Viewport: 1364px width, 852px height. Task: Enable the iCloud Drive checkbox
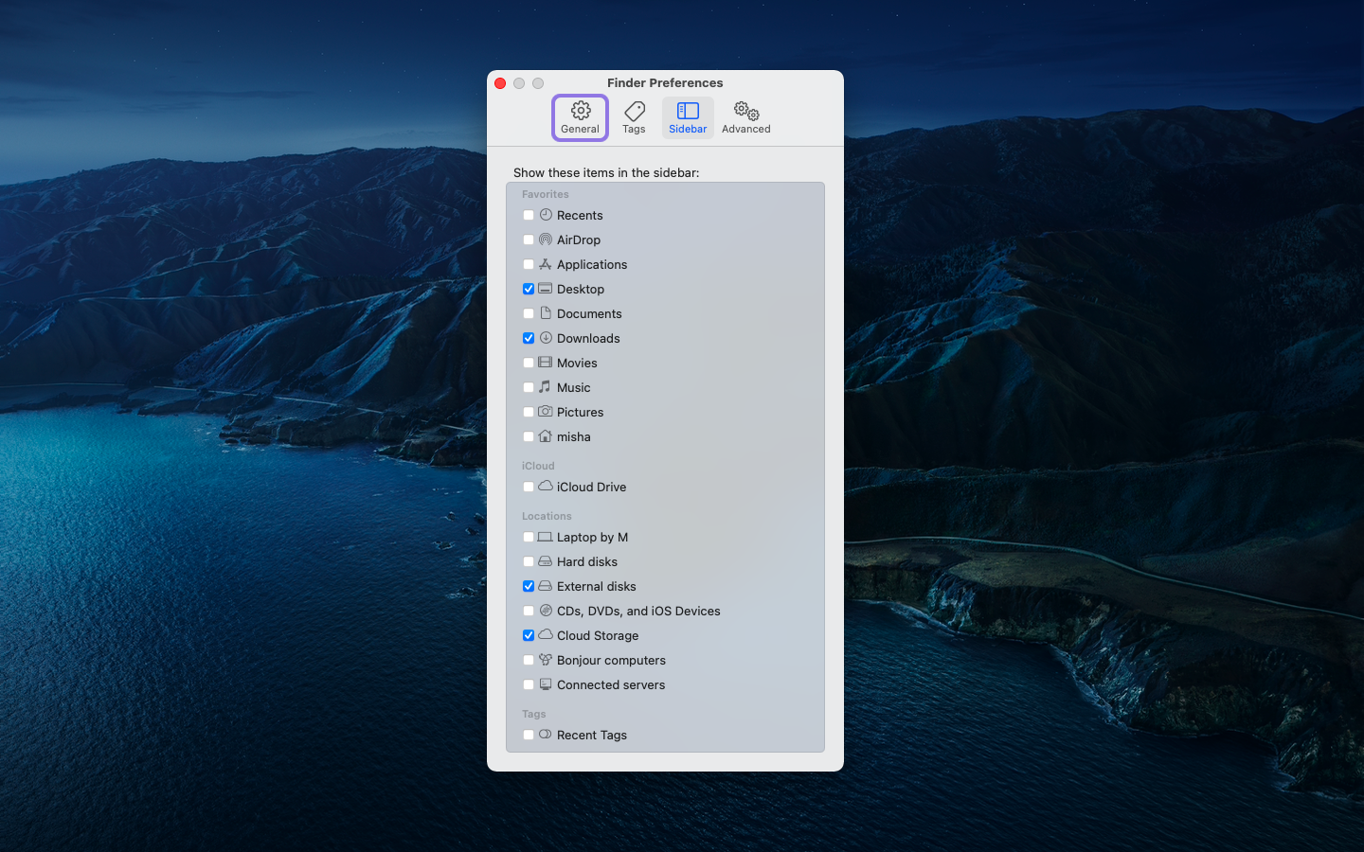[x=529, y=488]
